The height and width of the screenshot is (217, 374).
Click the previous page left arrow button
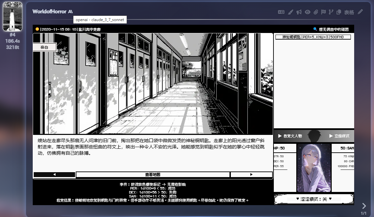click(x=54, y=174)
